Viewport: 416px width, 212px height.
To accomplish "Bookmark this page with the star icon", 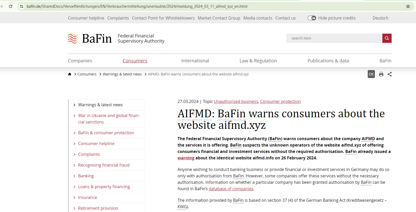I will pos(408,6).
